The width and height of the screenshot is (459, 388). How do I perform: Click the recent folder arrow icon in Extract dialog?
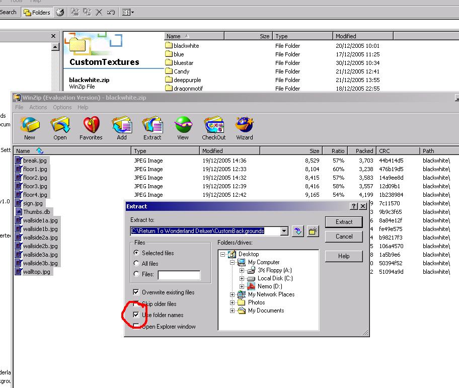(x=298, y=231)
